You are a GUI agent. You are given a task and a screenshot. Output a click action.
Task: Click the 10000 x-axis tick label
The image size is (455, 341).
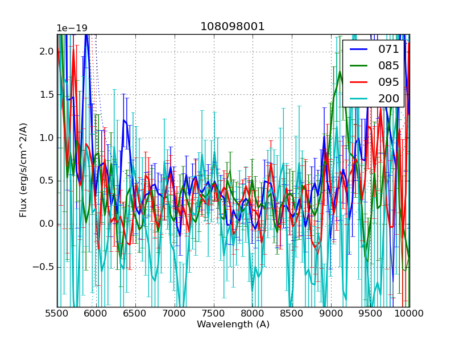[409, 313]
